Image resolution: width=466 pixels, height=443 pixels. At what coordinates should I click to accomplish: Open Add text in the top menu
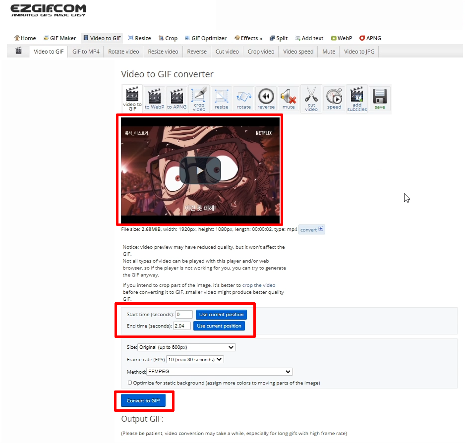coord(309,38)
